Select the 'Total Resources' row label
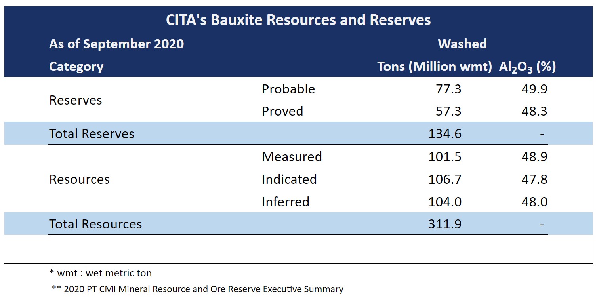 point(95,224)
